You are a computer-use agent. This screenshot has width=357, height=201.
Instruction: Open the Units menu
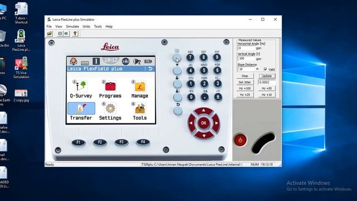[86, 26]
